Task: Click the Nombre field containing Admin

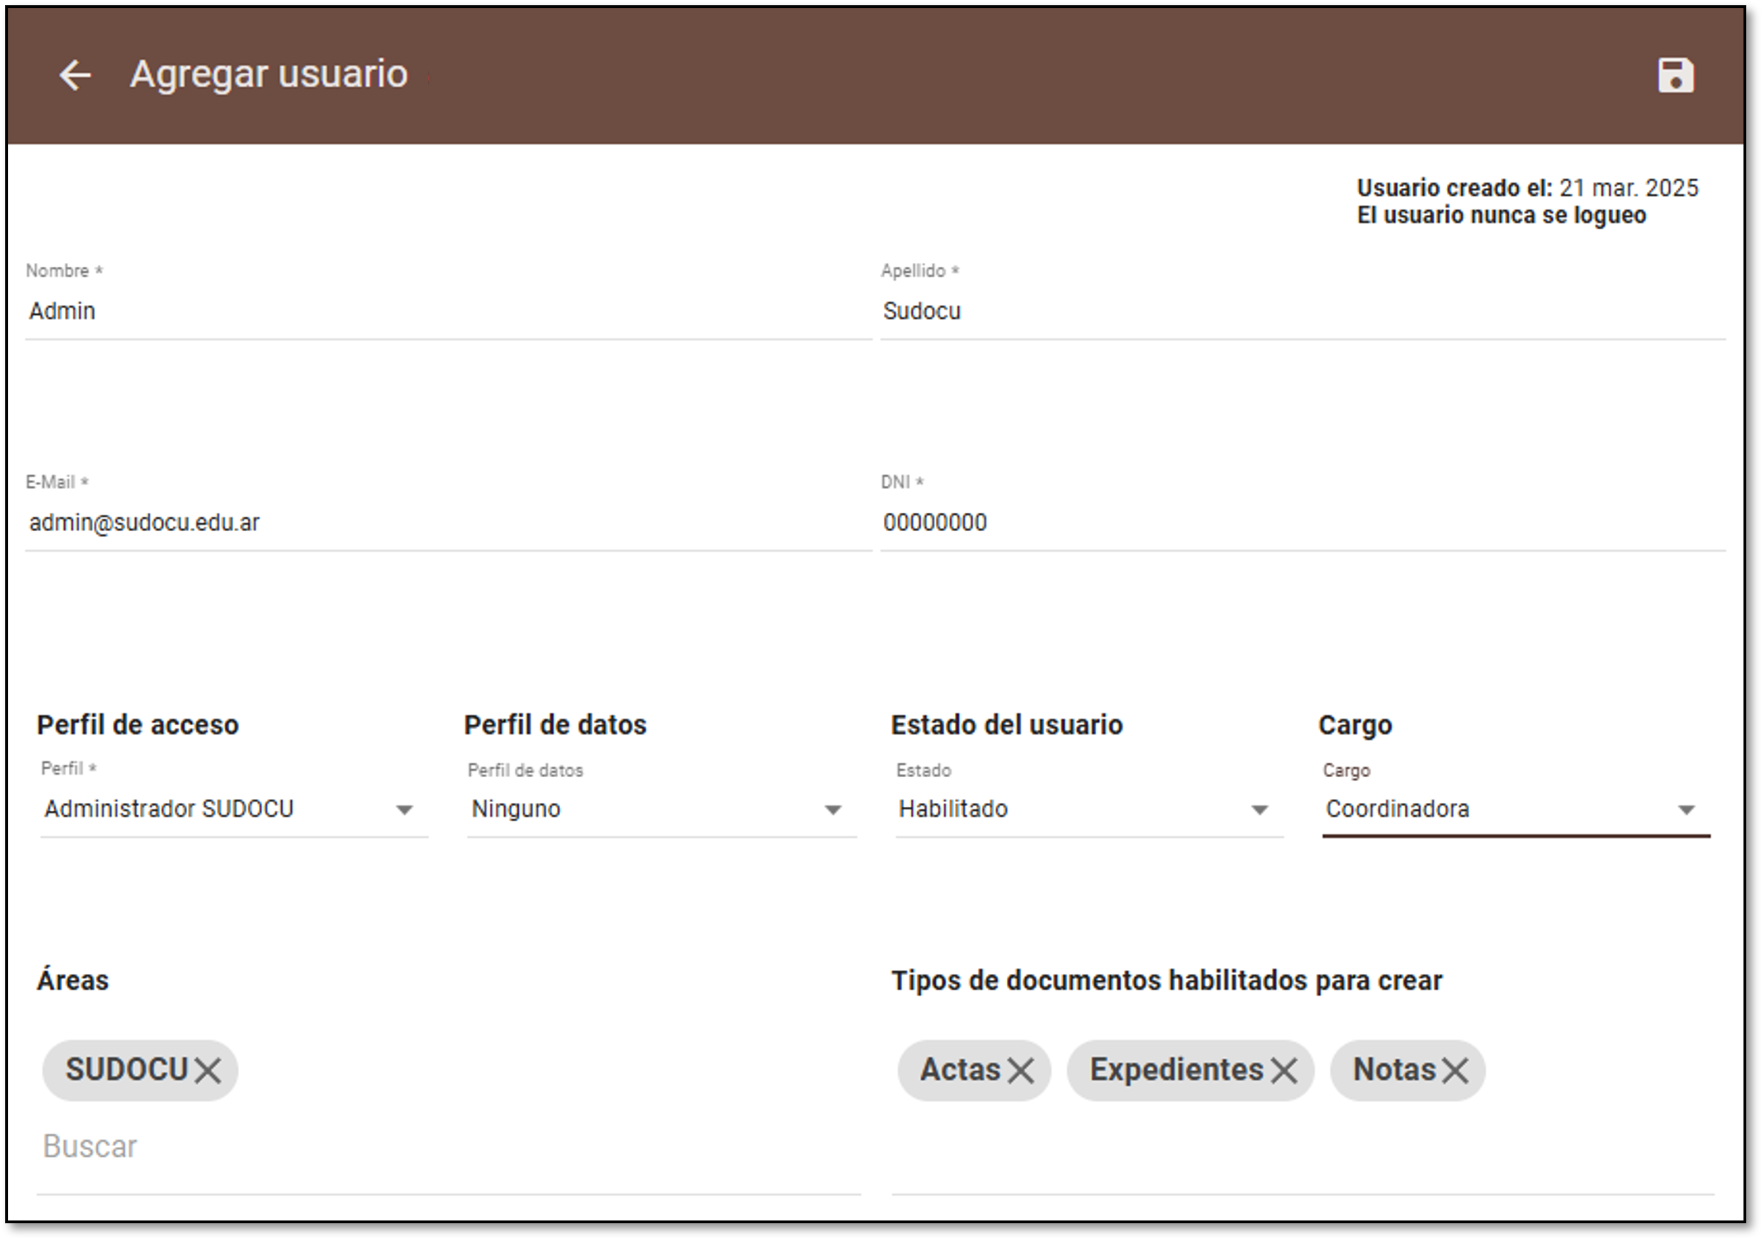Action: point(307,310)
